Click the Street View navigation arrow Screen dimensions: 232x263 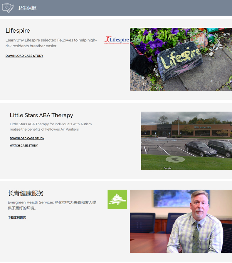coord(175,159)
